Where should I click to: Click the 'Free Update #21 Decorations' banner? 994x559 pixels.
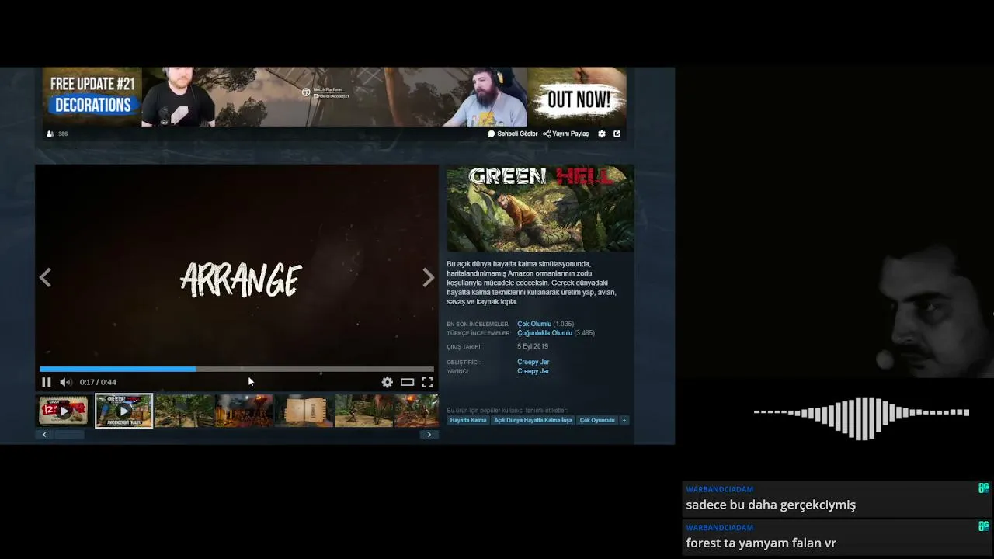(92, 95)
